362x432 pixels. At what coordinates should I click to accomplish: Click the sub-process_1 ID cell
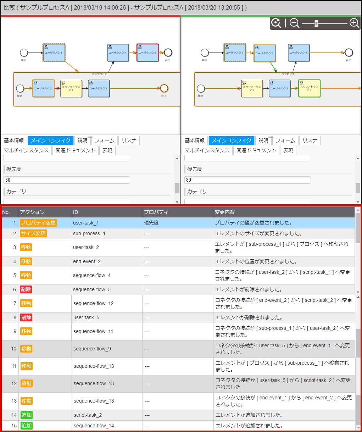[x=106, y=233]
